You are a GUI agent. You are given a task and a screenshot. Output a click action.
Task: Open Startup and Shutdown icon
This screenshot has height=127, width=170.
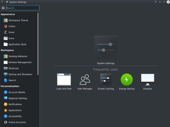coord(6,74)
